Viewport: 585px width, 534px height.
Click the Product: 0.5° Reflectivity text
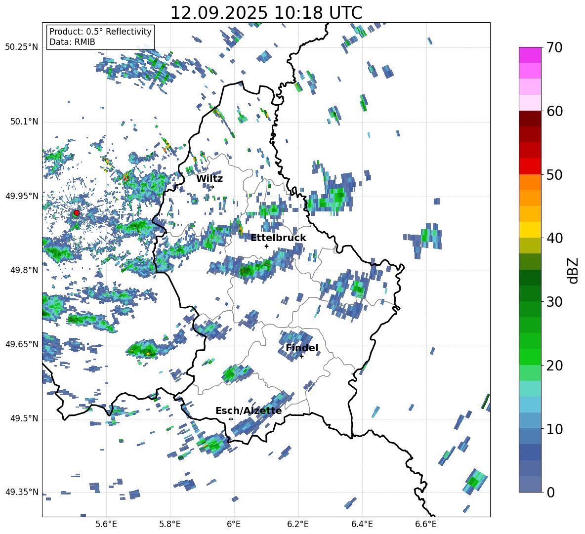[x=100, y=32]
